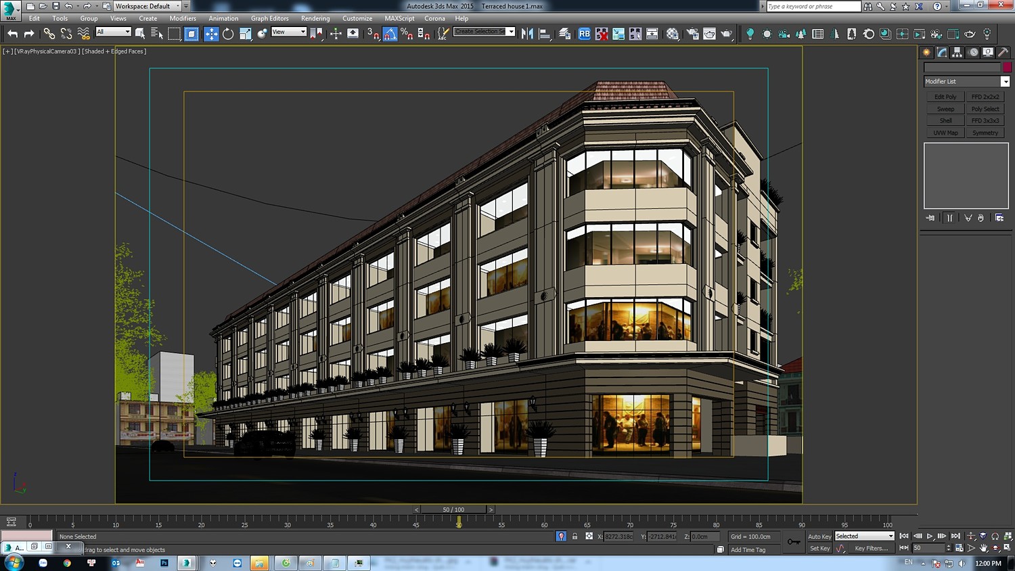Toggle the Set Key animation mode
Screen dimensions: 1015x571
point(819,549)
